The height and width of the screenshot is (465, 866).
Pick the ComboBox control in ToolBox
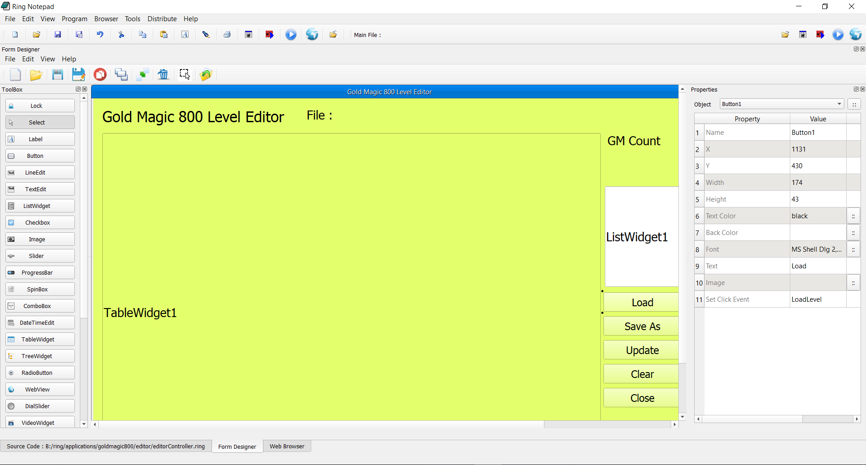click(x=40, y=306)
